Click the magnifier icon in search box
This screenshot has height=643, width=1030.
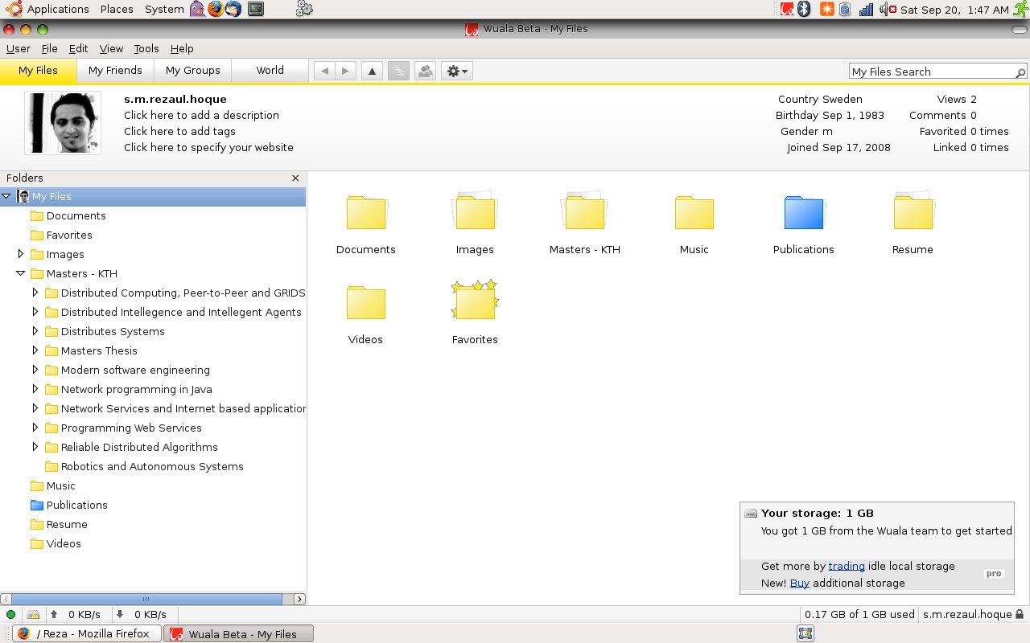pos(1020,72)
